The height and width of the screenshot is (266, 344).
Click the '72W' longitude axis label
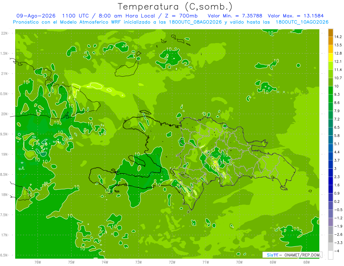pos(172,262)
